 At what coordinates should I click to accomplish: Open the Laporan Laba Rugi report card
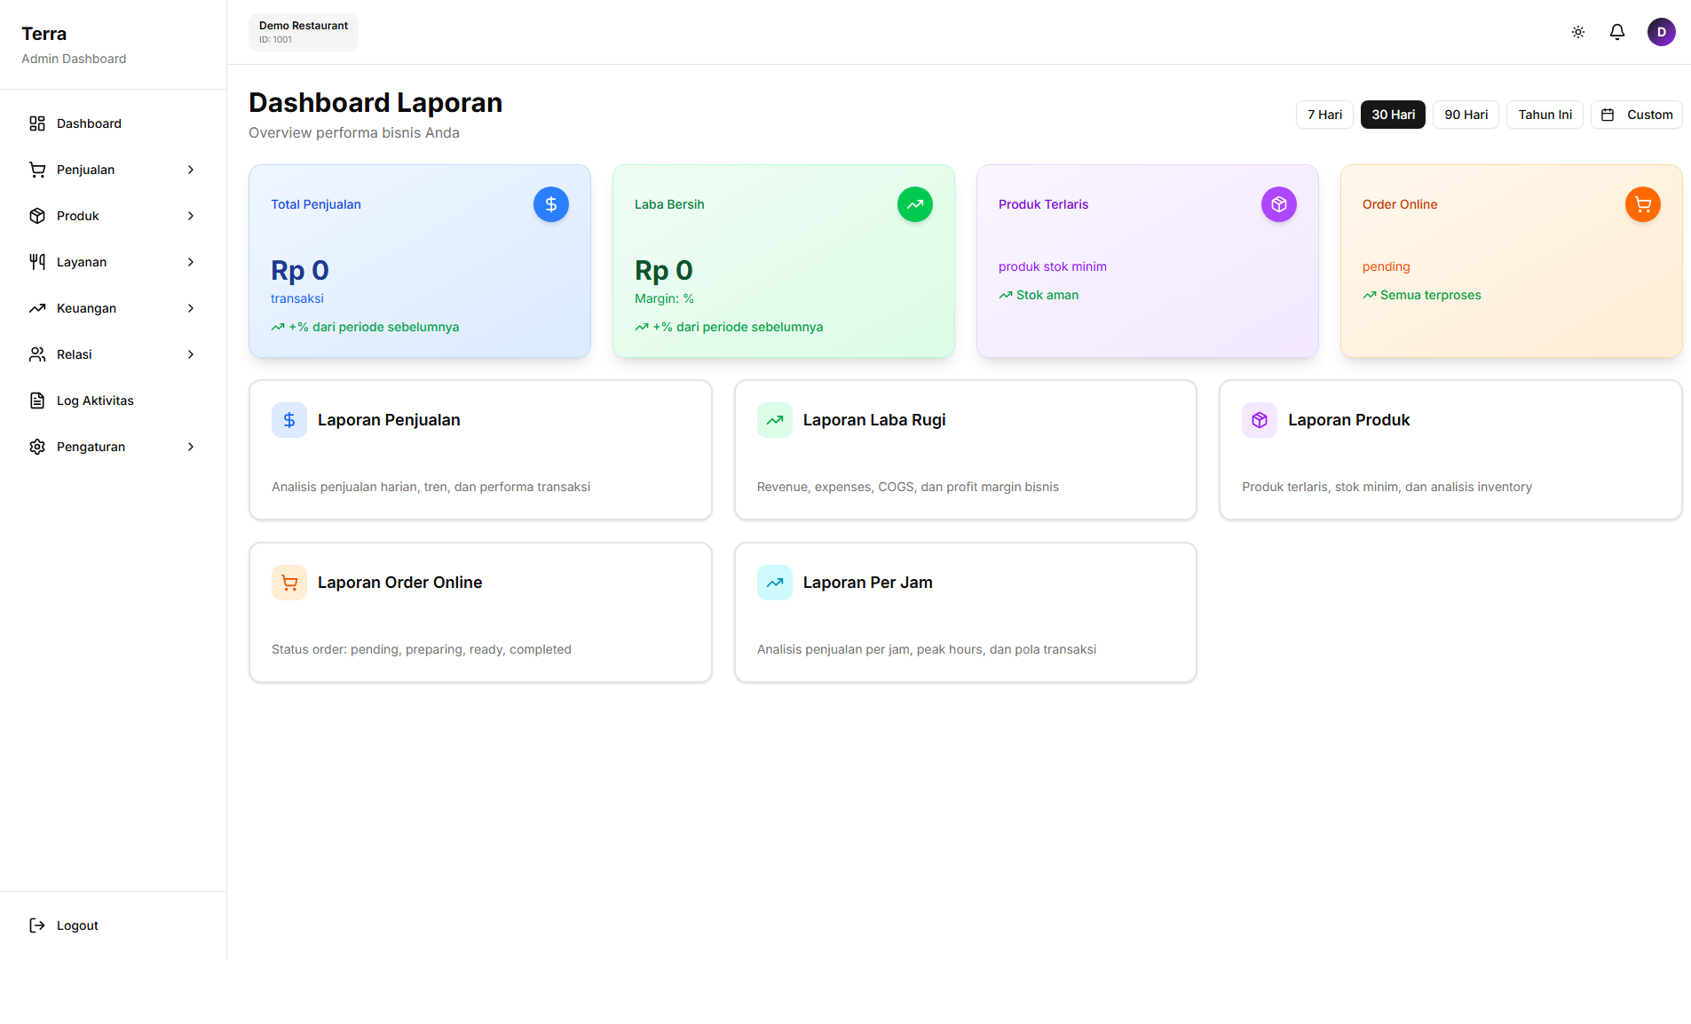pyautogui.click(x=965, y=450)
